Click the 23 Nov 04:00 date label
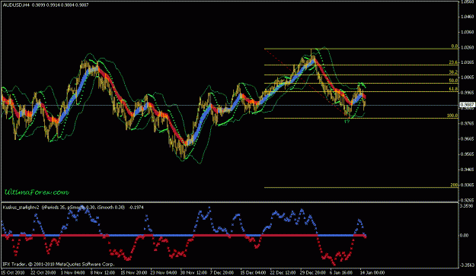The width and height of the screenshot is (476, 276). coord(163,273)
